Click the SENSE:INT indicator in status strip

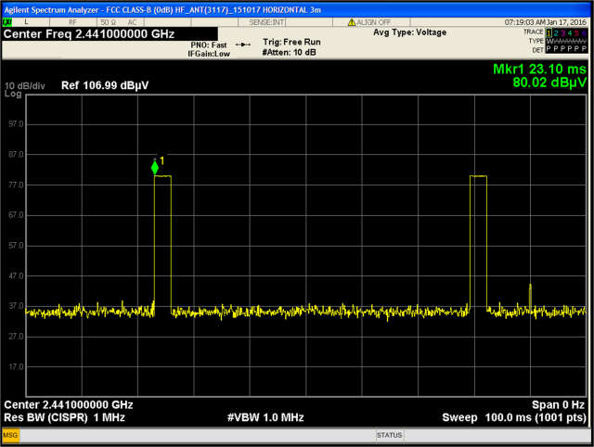266,22
